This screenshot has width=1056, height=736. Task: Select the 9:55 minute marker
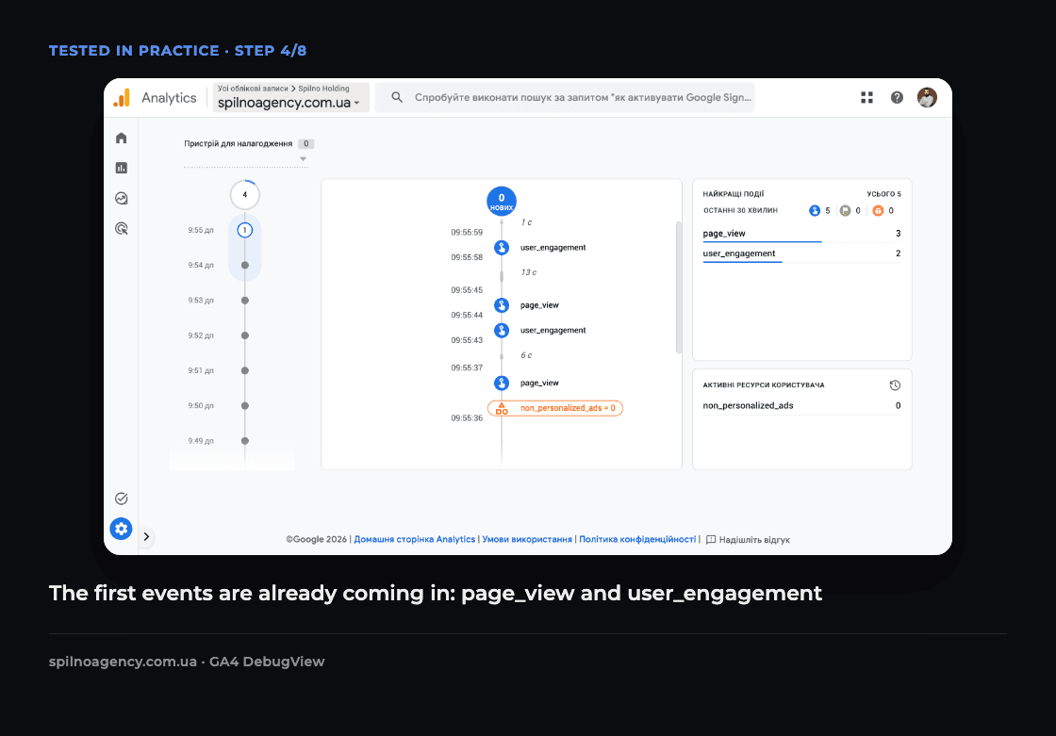pyautogui.click(x=244, y=230)
